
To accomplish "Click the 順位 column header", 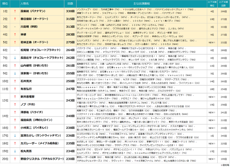I will click(5, 4).
